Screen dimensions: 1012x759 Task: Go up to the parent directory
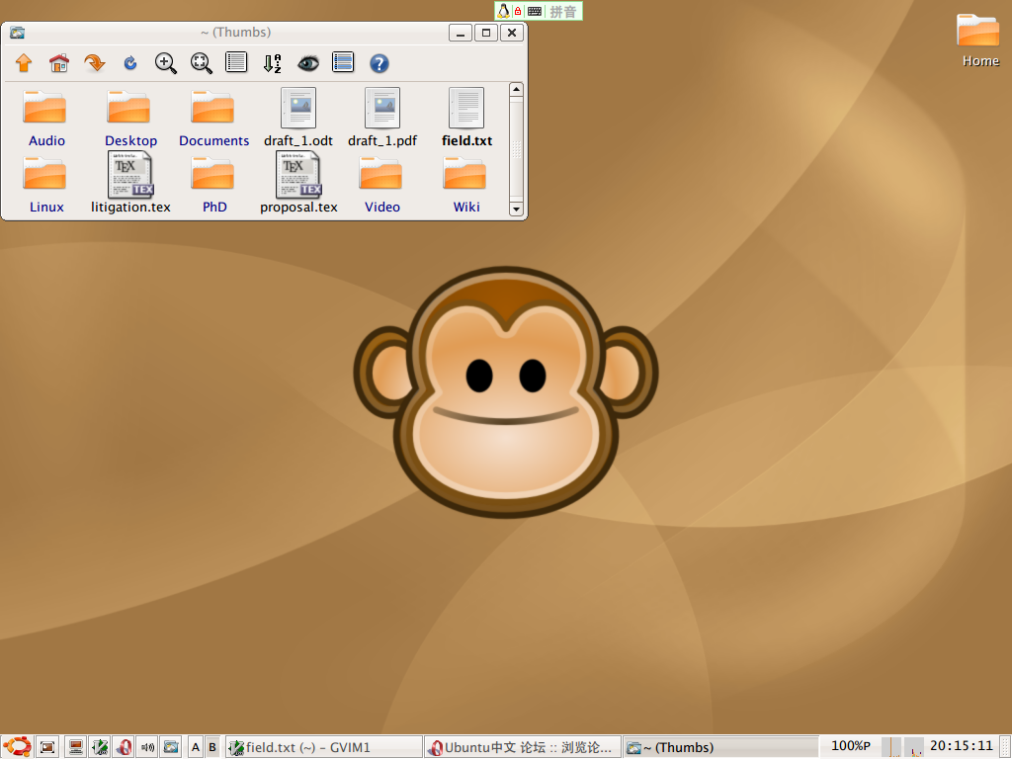(24, 63)
